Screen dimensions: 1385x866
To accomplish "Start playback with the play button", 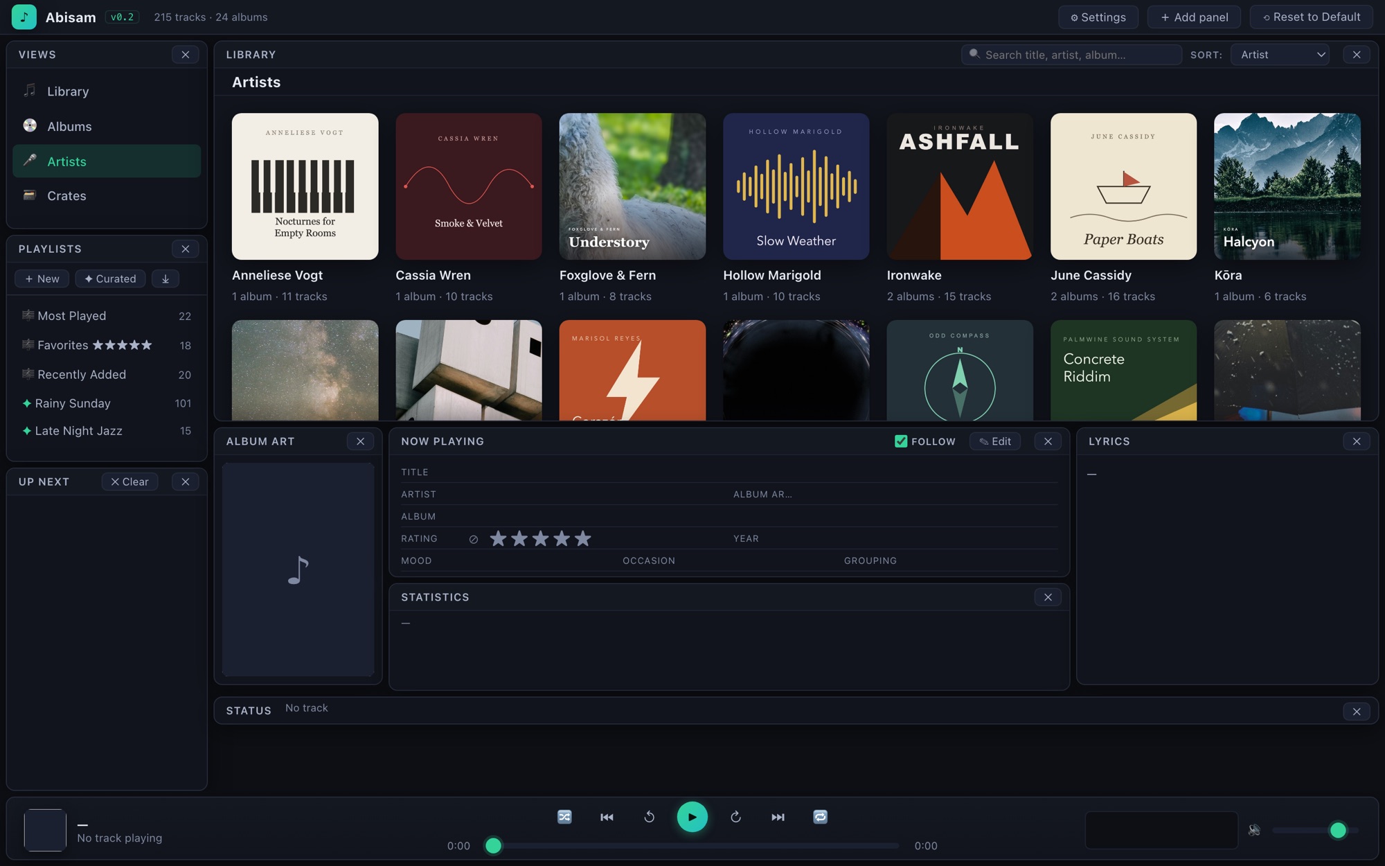I will 692,817.
